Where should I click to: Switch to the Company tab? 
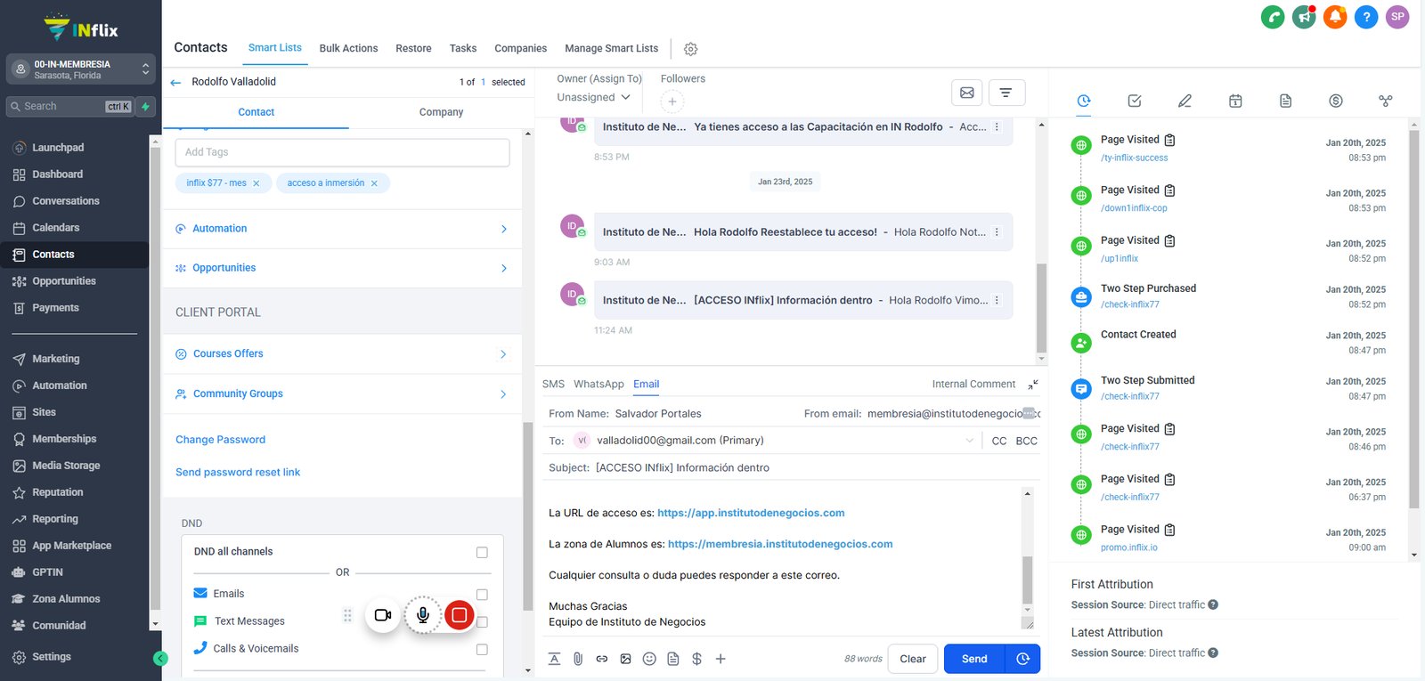coord(441,112)
